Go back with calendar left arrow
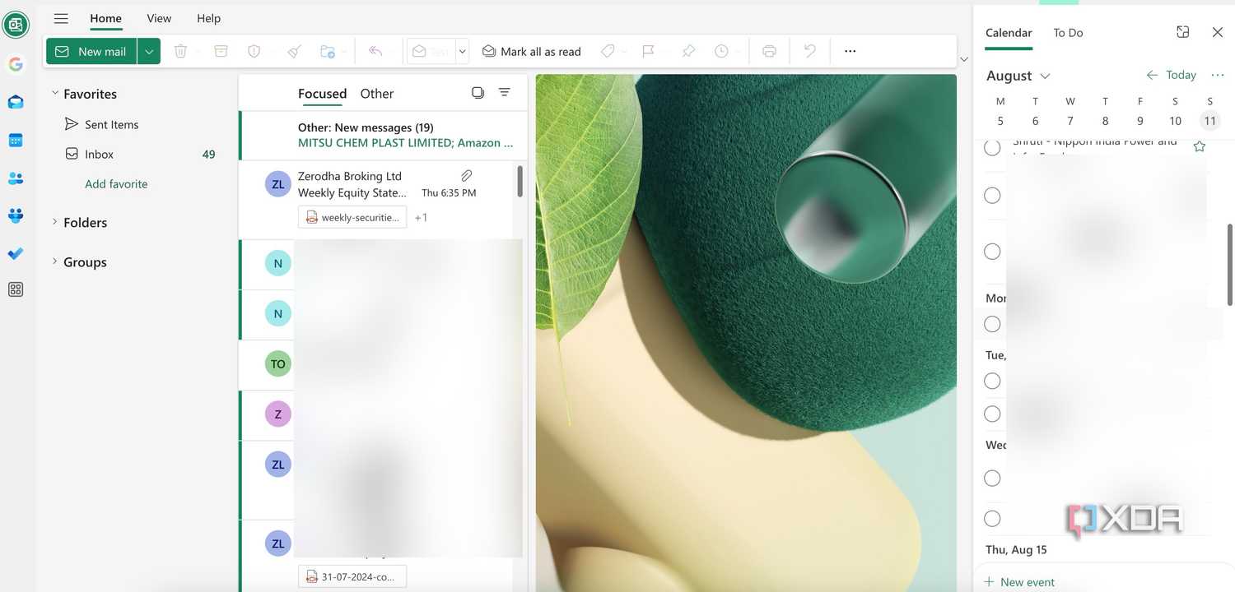Image resolution: width=1235 pixels, height=592 pixels. point(1152,75)
